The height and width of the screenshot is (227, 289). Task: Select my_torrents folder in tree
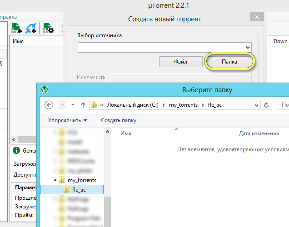[x=82, y=180]
